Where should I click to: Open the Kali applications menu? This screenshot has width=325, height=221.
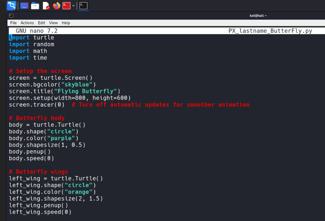click(11, 5)
